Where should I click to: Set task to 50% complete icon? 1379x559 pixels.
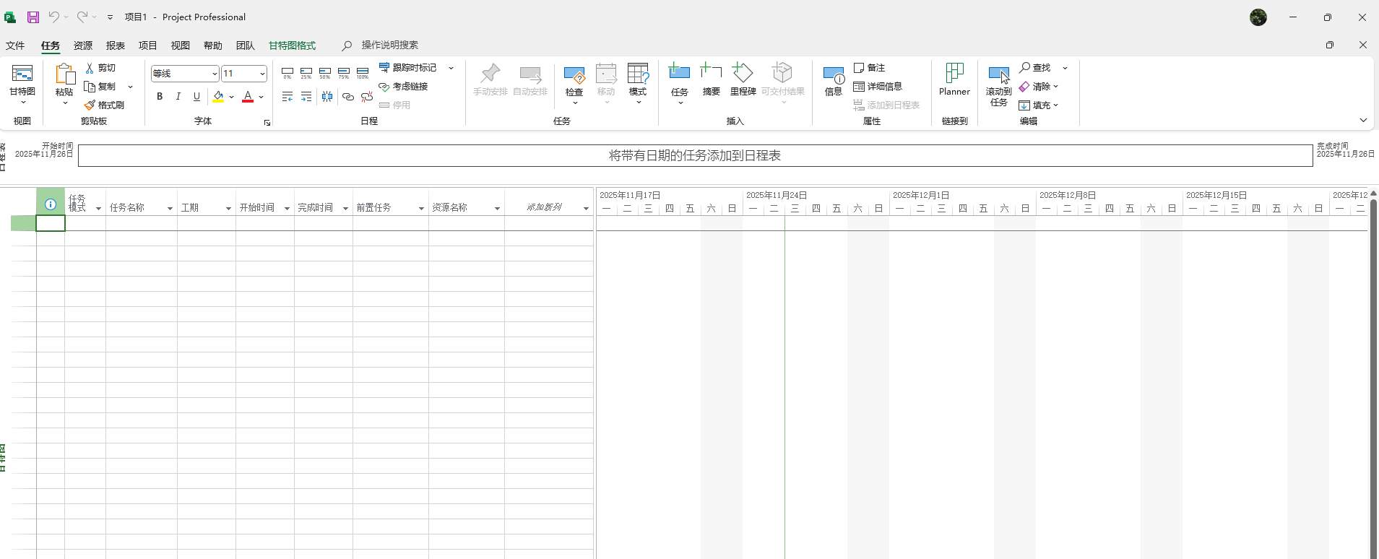(x=325, y=73)
